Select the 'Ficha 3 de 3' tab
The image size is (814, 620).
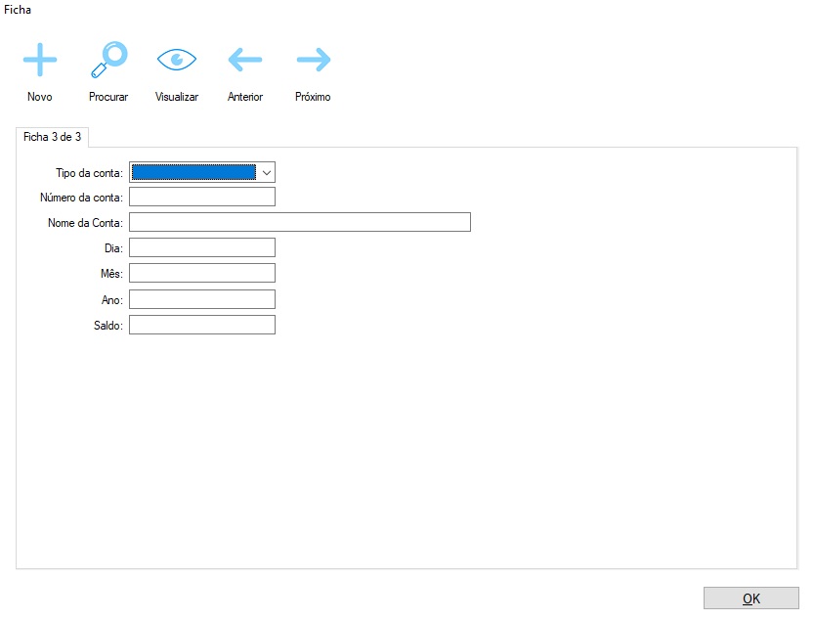[53, 137]
